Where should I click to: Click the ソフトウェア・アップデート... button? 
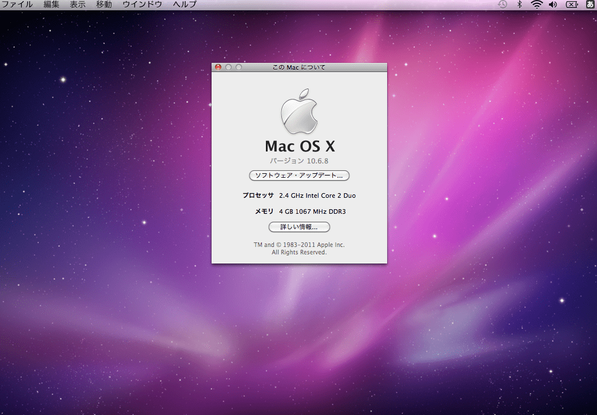tap(299, 175)
